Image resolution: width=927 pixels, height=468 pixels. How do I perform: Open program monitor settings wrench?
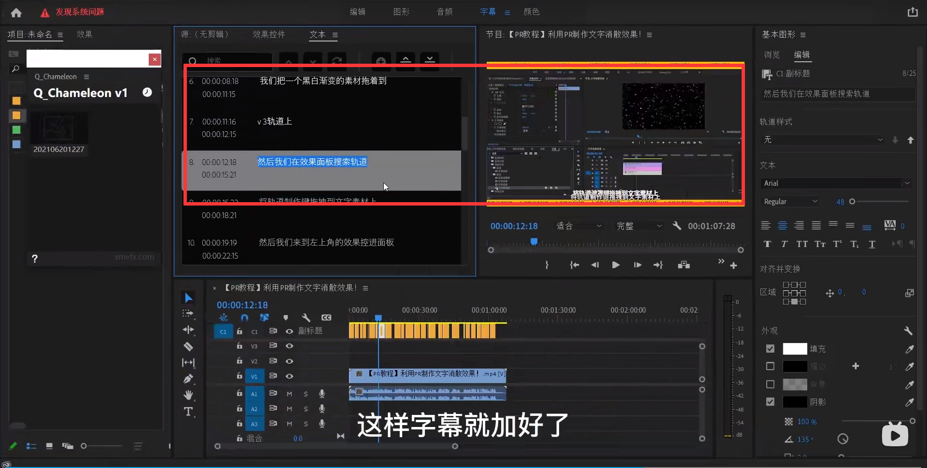[677, 225]
